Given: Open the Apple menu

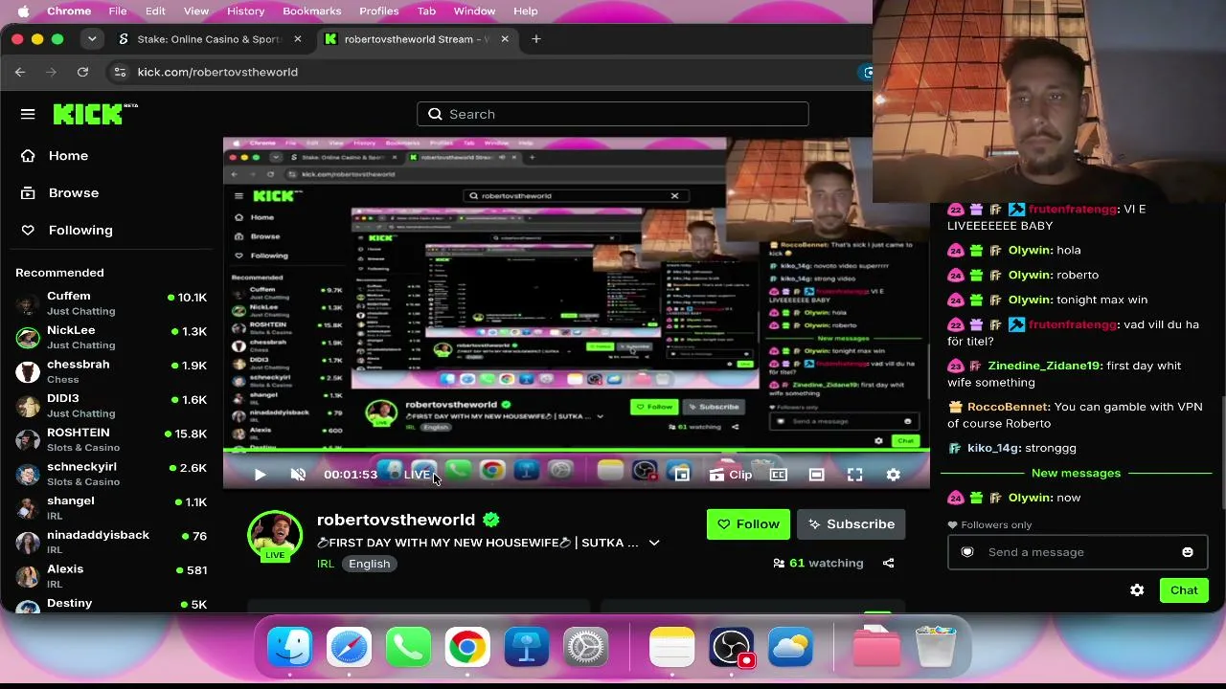Looking at the screenshot, I should [23, 11].
